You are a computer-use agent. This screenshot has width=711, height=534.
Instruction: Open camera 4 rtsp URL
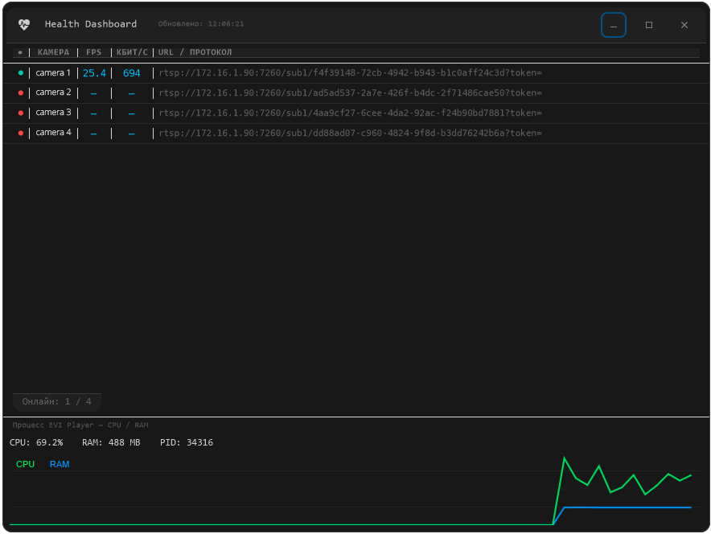(x=351, y=133)
